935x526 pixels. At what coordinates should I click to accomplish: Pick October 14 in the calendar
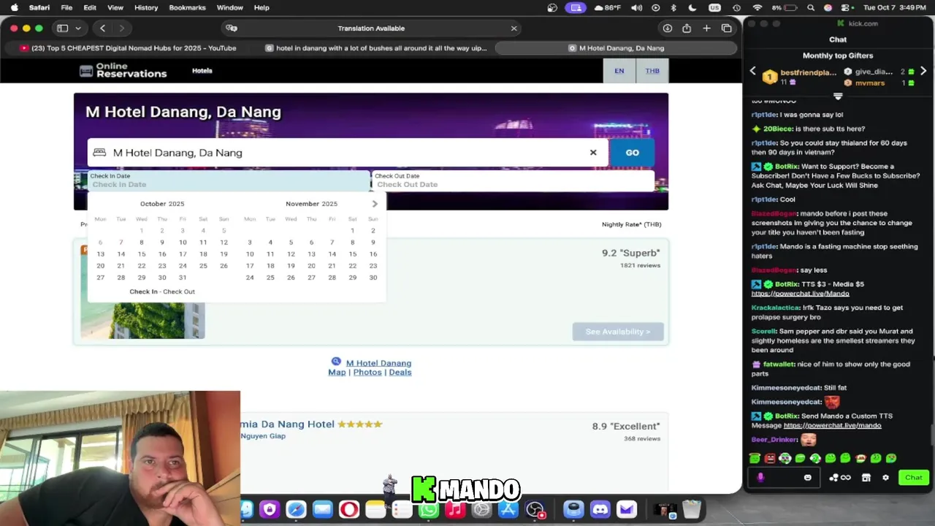pyautogui.click(x=121, y=254)
